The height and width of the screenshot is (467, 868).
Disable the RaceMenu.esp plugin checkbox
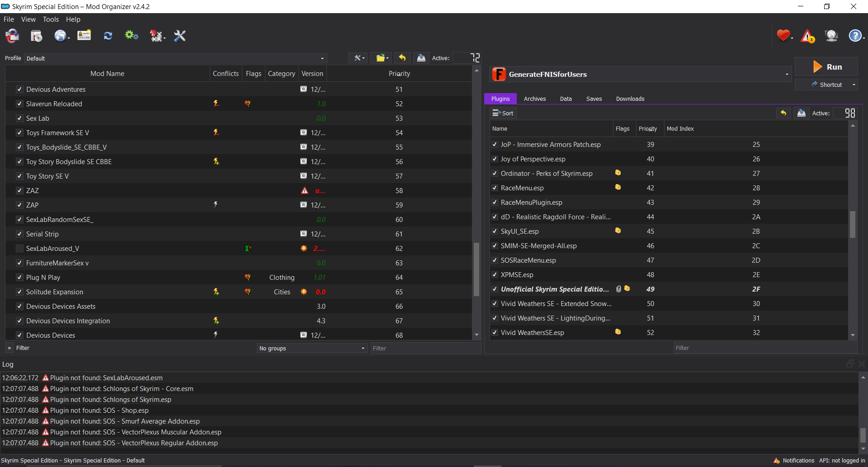click(x=495, y=188)
